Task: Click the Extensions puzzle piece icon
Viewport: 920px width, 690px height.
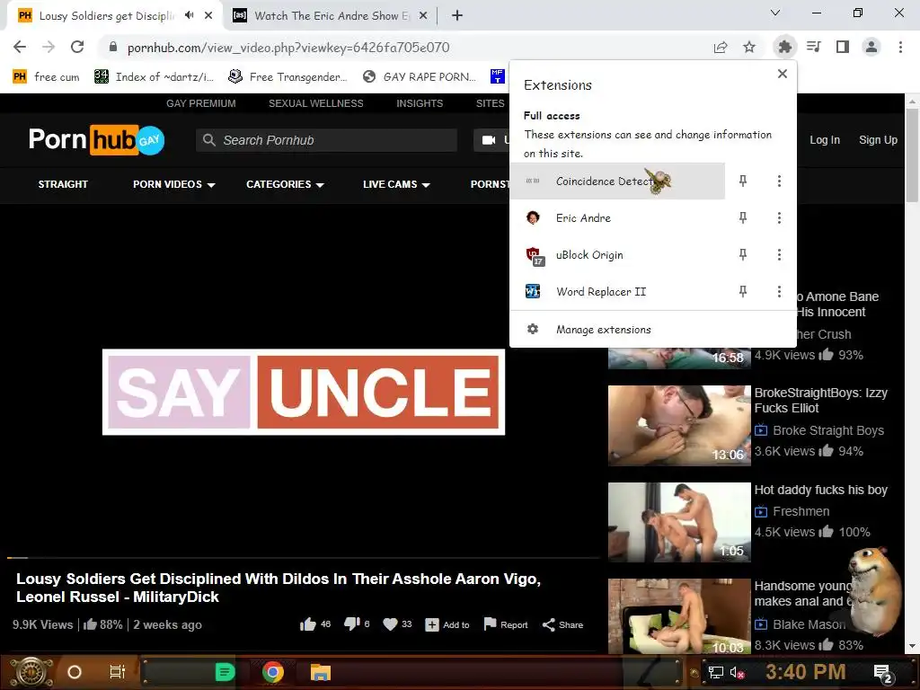Action: pos(784,47)
